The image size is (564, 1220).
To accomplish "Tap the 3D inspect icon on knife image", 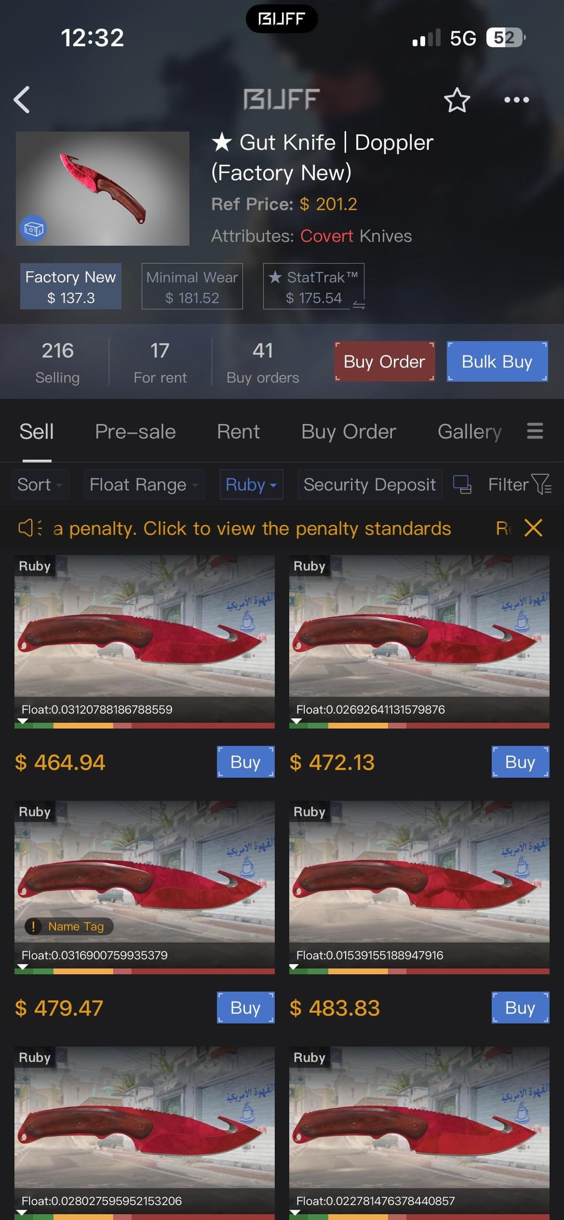I will click(x=33, y=229).
